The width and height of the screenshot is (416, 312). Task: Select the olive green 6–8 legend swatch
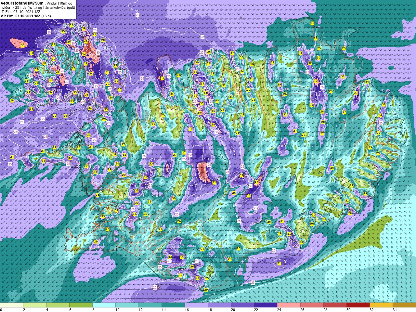coord(81,305)
